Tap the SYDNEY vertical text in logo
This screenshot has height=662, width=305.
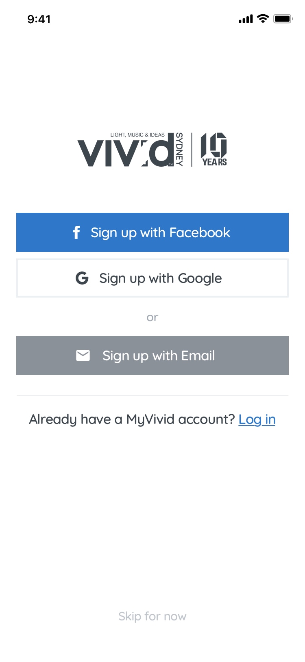pos(179,150)
